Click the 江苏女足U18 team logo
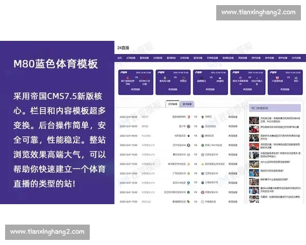Viewport: 306px width, 245px height. [202, 174]
